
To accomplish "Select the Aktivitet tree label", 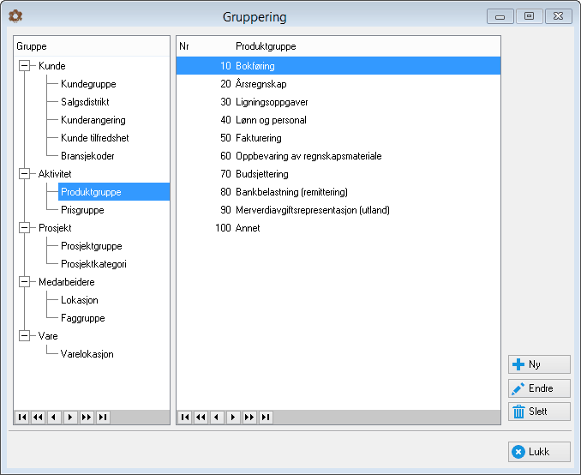I will point(55,173).
